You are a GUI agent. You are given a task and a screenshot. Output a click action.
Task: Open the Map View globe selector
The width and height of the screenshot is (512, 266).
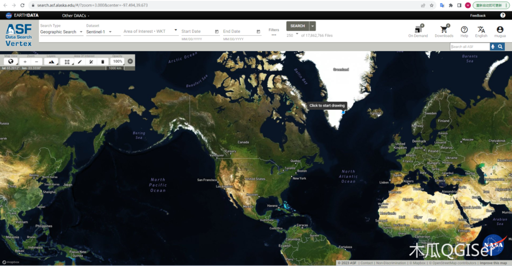[x=11, y=61]
